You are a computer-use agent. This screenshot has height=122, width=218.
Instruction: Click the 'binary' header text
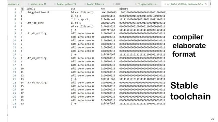(124, 9)
